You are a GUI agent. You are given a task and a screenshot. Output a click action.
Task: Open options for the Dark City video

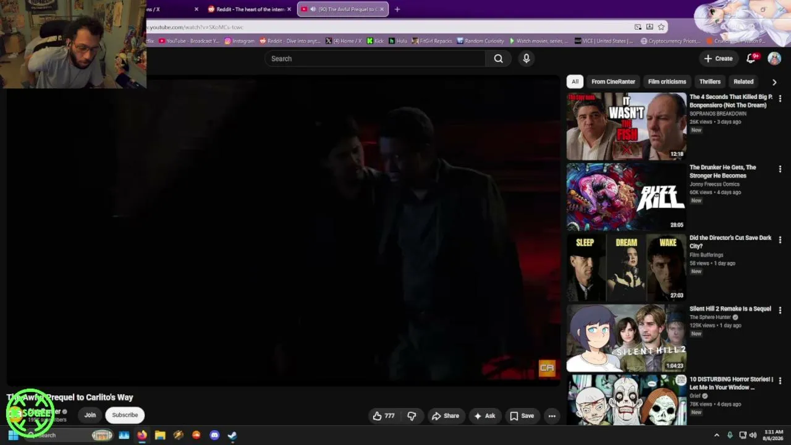[x=780, y=239]
